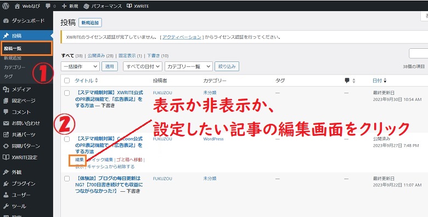This screenshot has height=217, width=428.
Task: Click the 新規追加 button beside 投稿 heading
Action: (90, 23)
